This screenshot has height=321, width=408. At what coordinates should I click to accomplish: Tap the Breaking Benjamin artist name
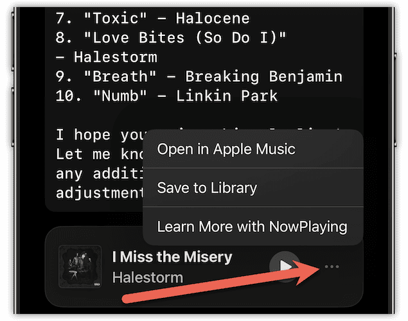pos(264,76)
